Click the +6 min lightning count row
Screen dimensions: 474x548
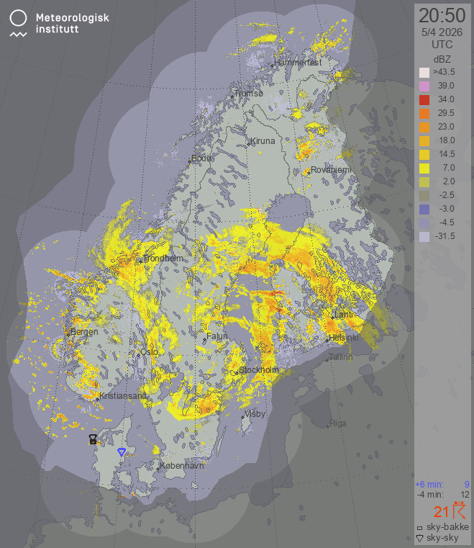pos(442,484)
